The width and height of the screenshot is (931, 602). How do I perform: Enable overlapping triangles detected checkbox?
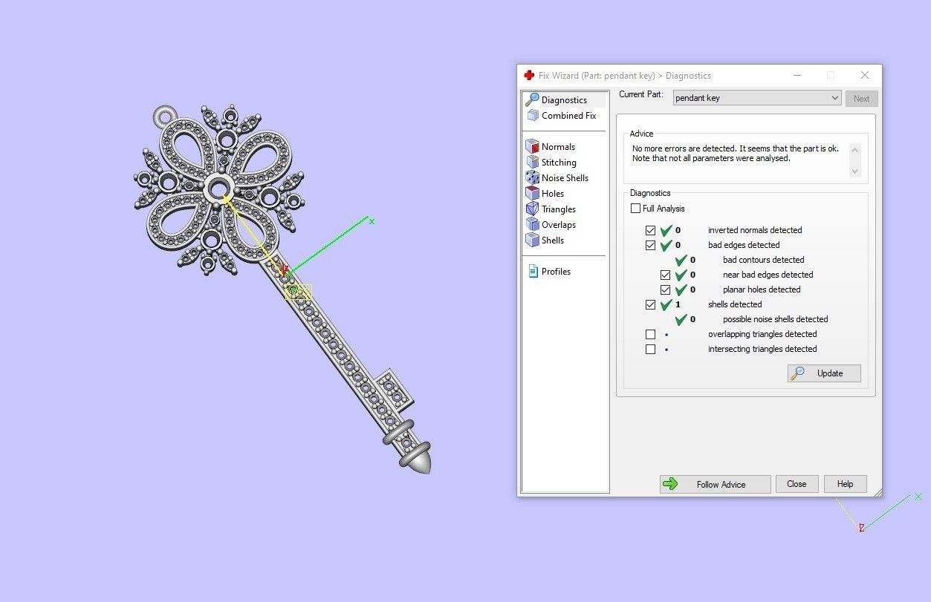pos(651,334)
